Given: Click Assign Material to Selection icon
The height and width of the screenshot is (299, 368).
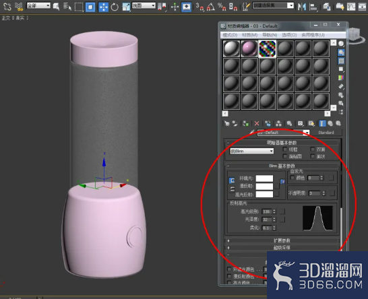Looking at the screenshot, I should (246, 123).
